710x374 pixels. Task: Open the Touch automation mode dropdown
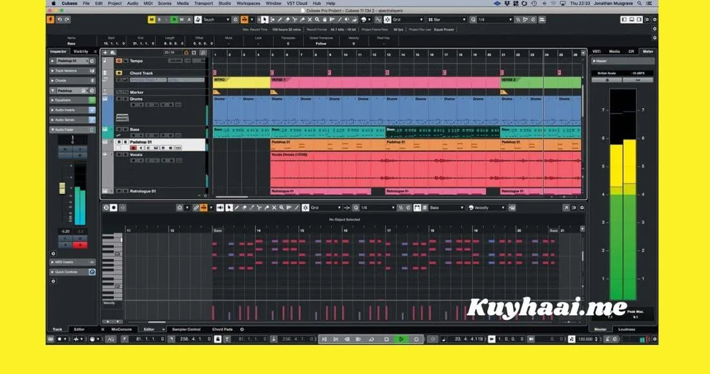pos(216,19)
